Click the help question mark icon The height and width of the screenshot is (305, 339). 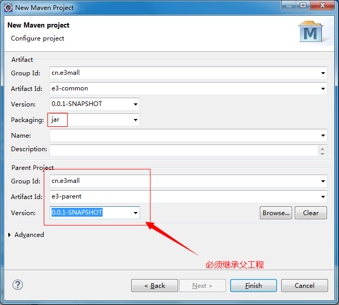18,285
